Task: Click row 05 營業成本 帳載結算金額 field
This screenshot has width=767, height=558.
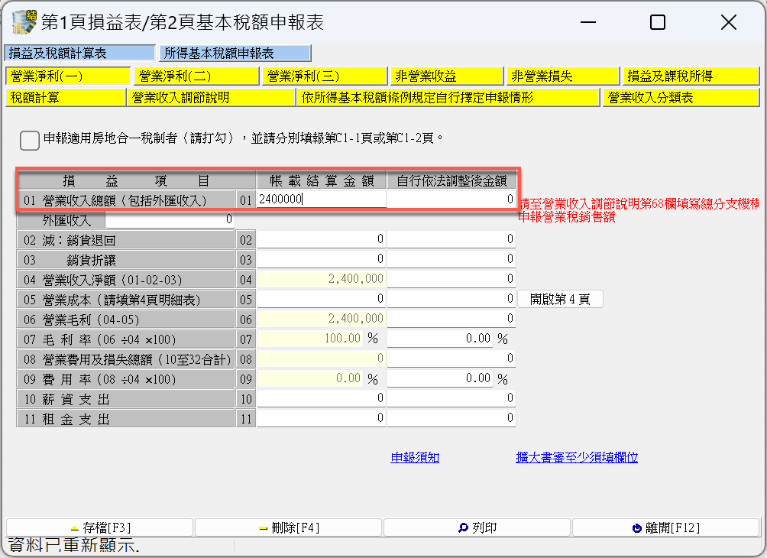Action: 322,299
